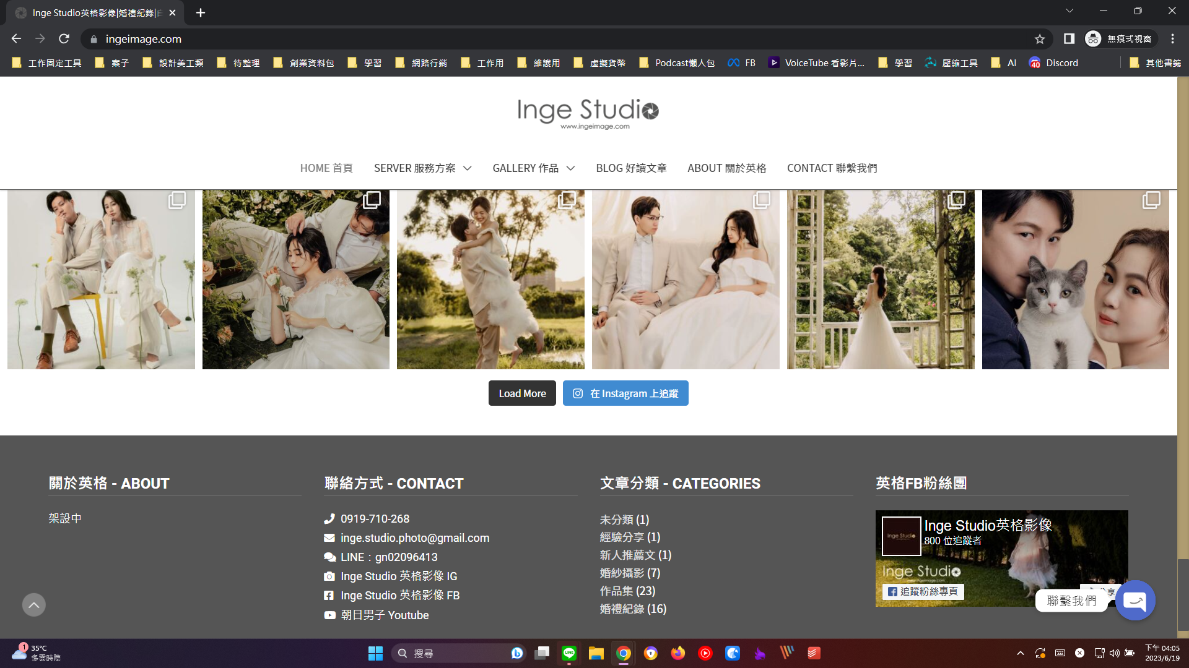Screen dimensions: 1189x668
Task: Open the Chrome three-dot menu
Action: pos(1172,39)
